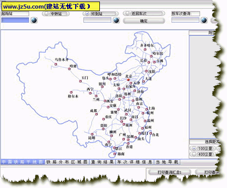Screen dimensions: 227x188
Task: Select the 哈尔滨 station marker
Action: pos(151,56)
